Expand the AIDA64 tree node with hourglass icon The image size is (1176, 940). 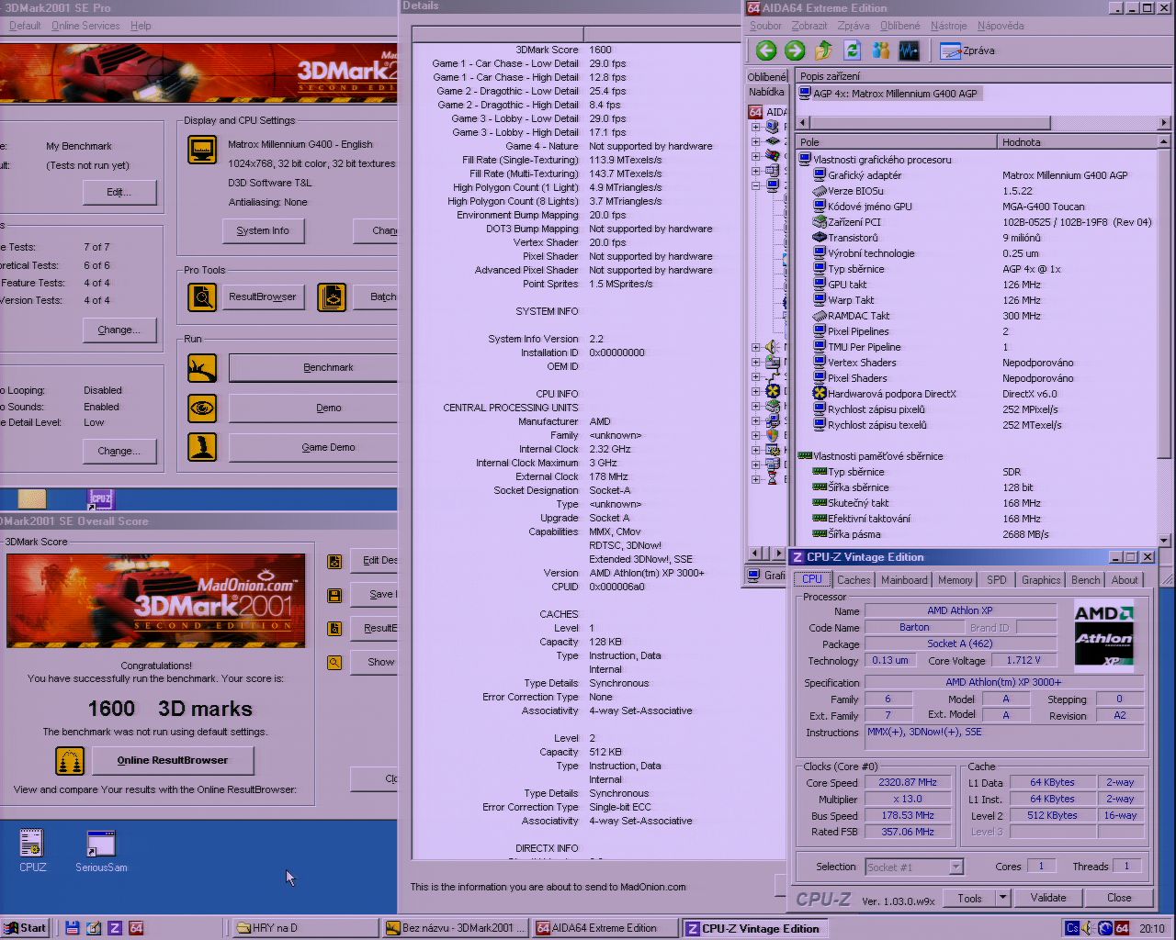755,479
